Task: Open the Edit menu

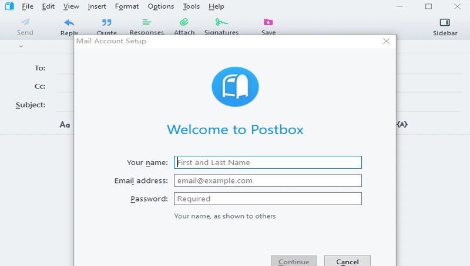Action: pos(48,6)
